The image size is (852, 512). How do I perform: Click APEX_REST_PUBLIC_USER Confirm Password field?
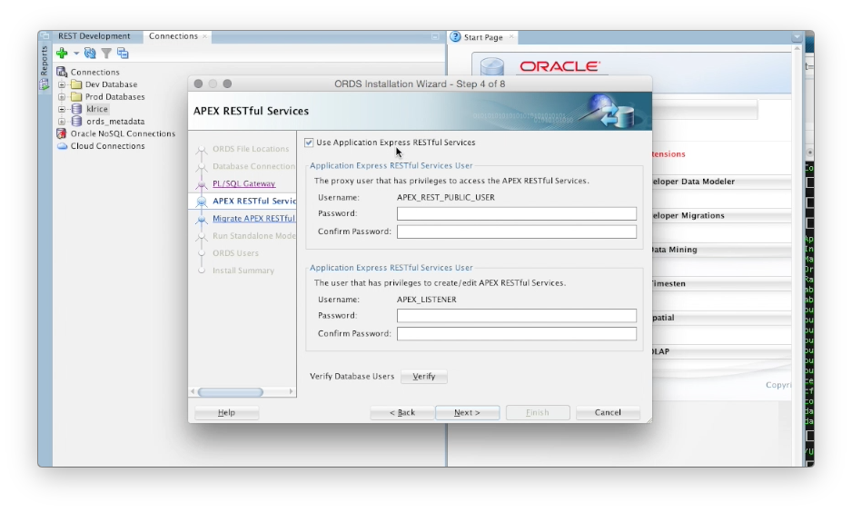tap(516, 231)
